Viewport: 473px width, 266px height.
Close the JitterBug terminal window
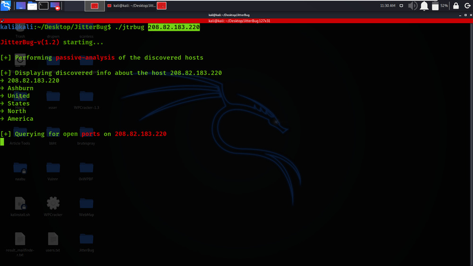471,15
